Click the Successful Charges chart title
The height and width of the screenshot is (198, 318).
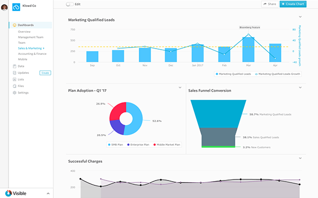click(85, 161)
